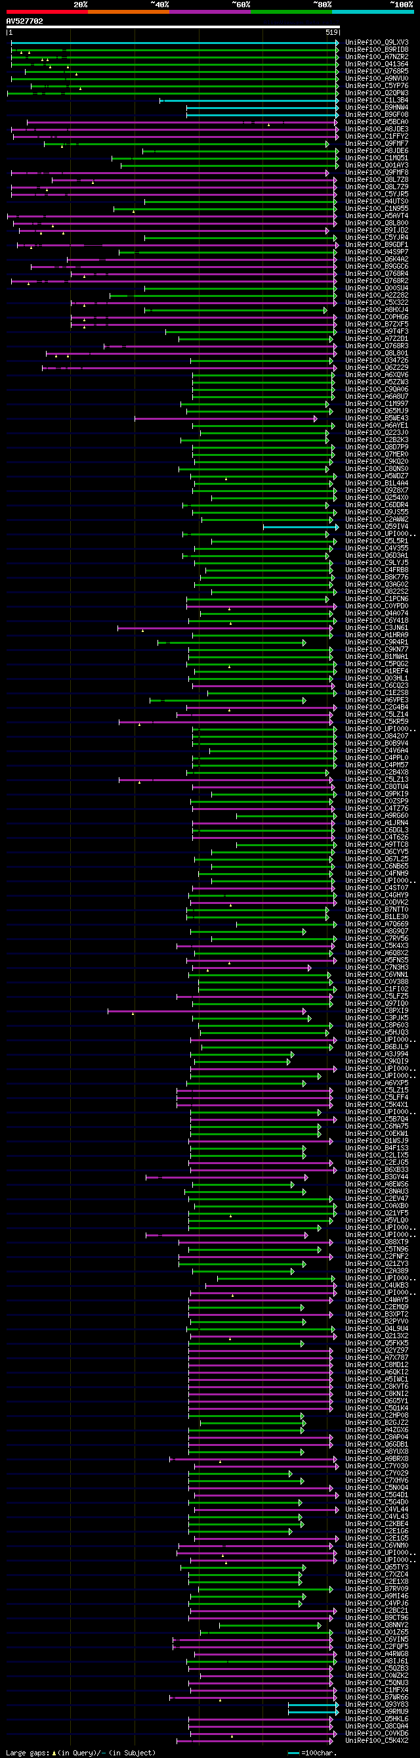Click the orange ~40% identity legend bar
This screenshot has height=1758, width=420.
pyautogui.click(x=128, y=12)
